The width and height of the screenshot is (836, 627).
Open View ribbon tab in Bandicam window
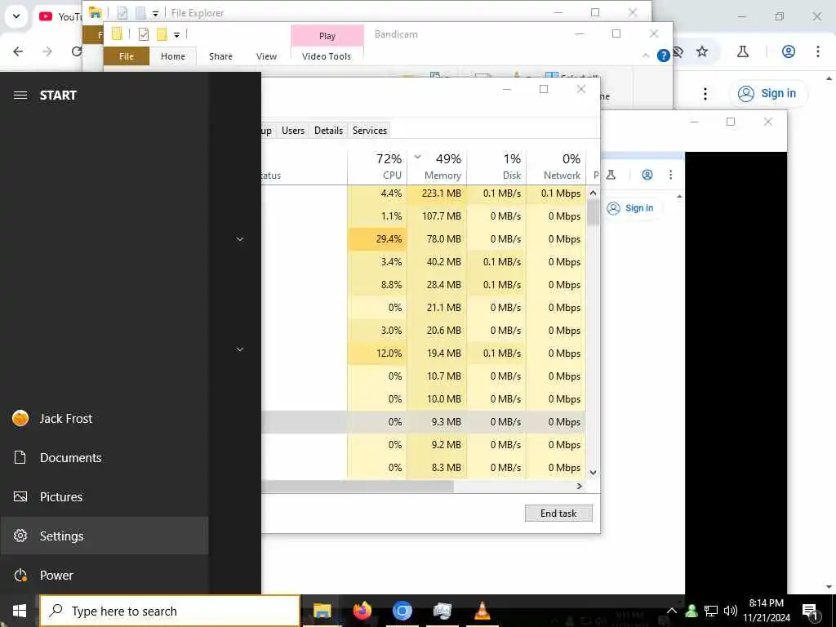266,56
